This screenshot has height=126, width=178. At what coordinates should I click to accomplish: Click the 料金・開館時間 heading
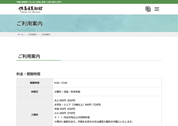28,74
